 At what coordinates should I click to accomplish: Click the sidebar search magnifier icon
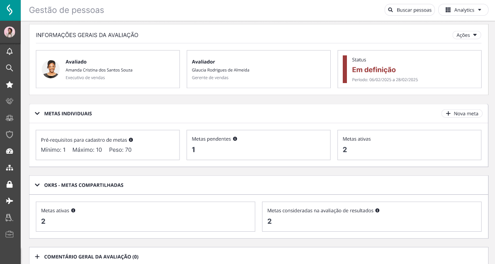click(10, 68)
